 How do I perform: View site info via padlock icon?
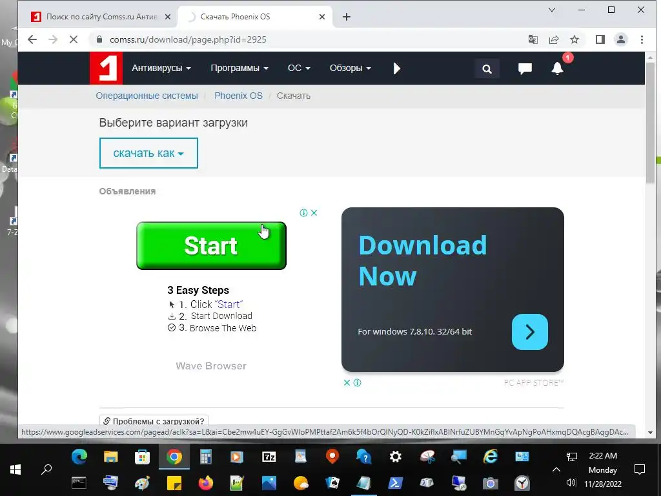99,39
